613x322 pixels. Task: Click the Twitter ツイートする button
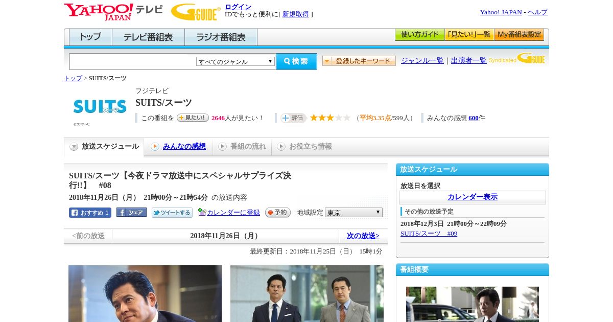(172, 213)
